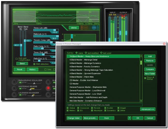
Task: Uncheck the Dynamics checkbox
Action: [105, 110]
